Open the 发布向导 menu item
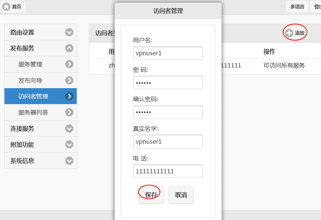 coord(30,80)
